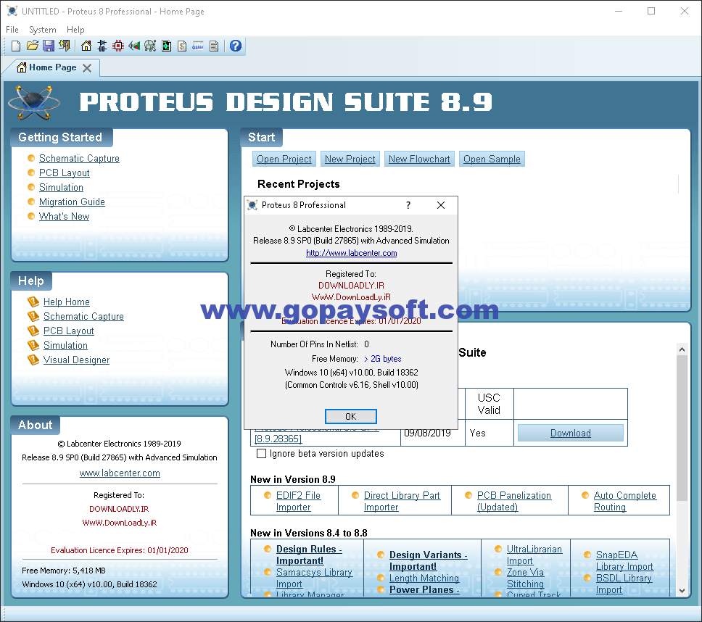Open Schematic Capture from toolbar icon
This screenshot has height=622, width=702.
click(x=102, y=46)
